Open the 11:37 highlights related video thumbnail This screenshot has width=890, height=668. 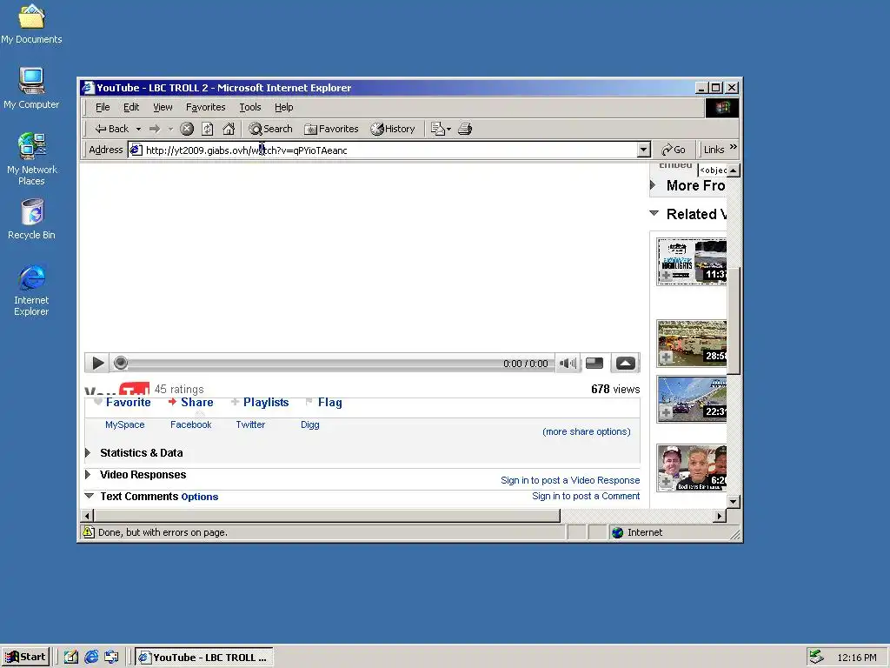pyautogui.click(x=692, y=262)
